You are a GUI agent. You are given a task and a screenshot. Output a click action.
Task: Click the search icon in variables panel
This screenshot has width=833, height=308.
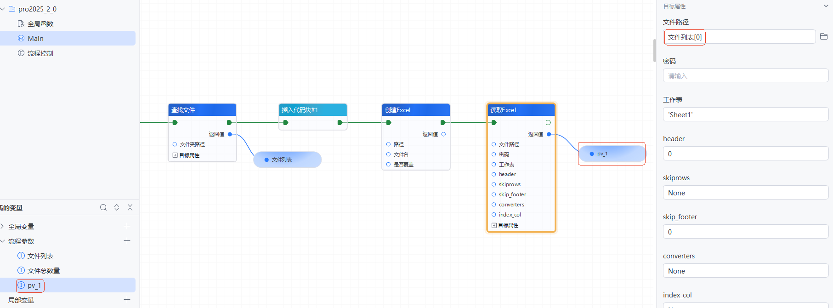(x=103, y=207)
